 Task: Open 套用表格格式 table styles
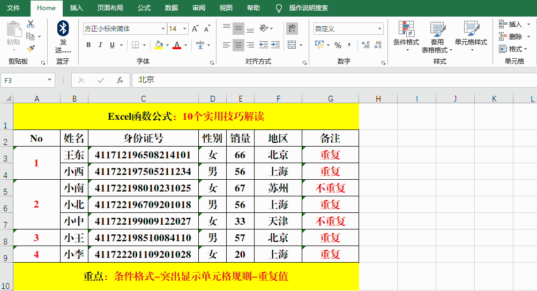pos(437,36)
